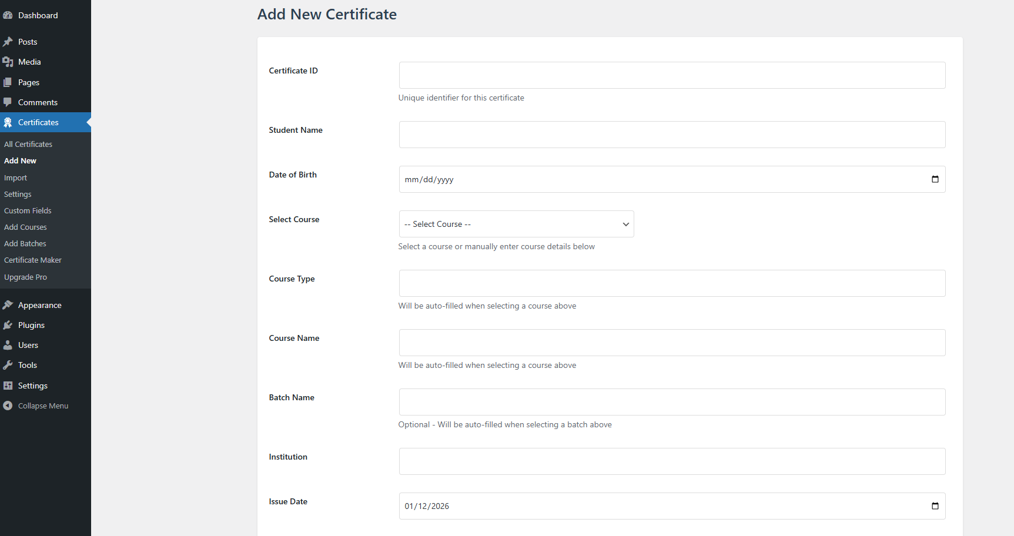Go to Custom Fields settings
The image size is (1014, 536).
tap(27, 210)
